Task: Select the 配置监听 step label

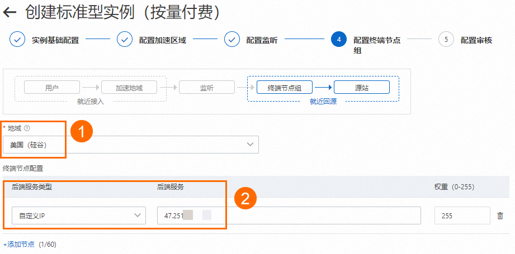Action: [x=262, y=41]
